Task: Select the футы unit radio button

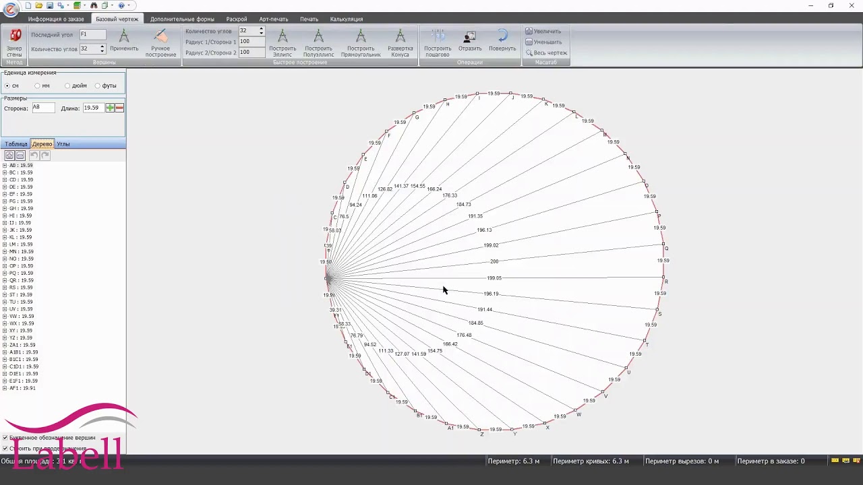Action: 98,86
